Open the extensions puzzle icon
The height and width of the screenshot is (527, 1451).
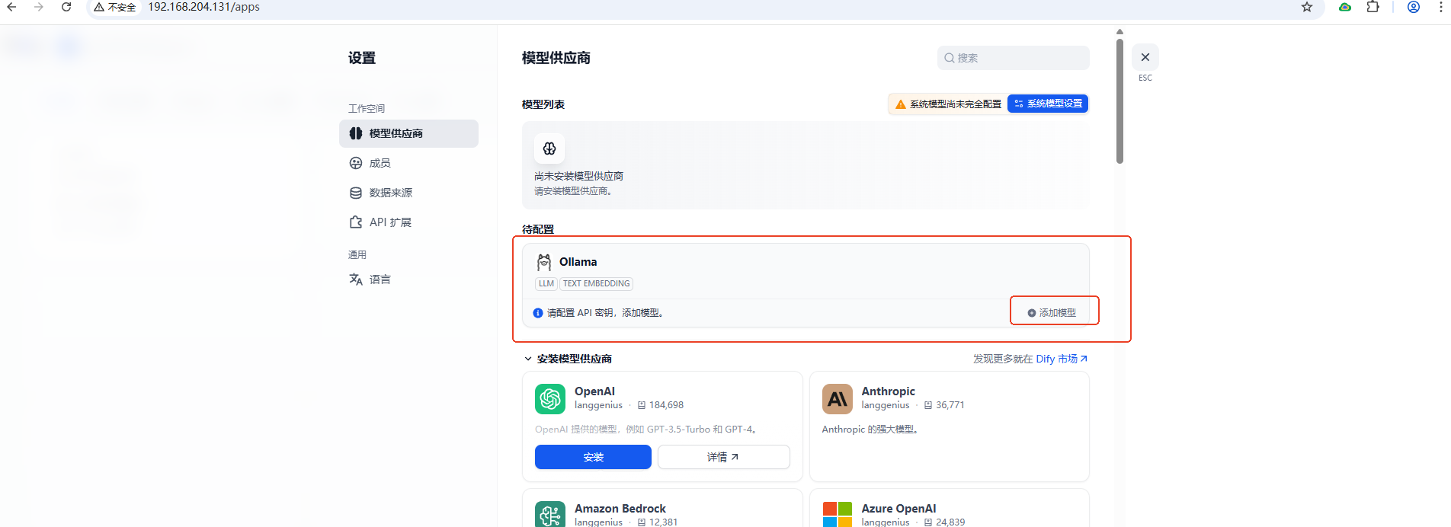(x=1373, y=7)
